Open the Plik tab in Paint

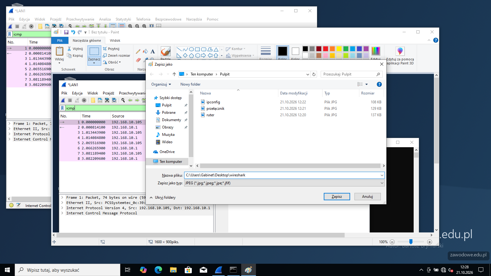[60, 40]
